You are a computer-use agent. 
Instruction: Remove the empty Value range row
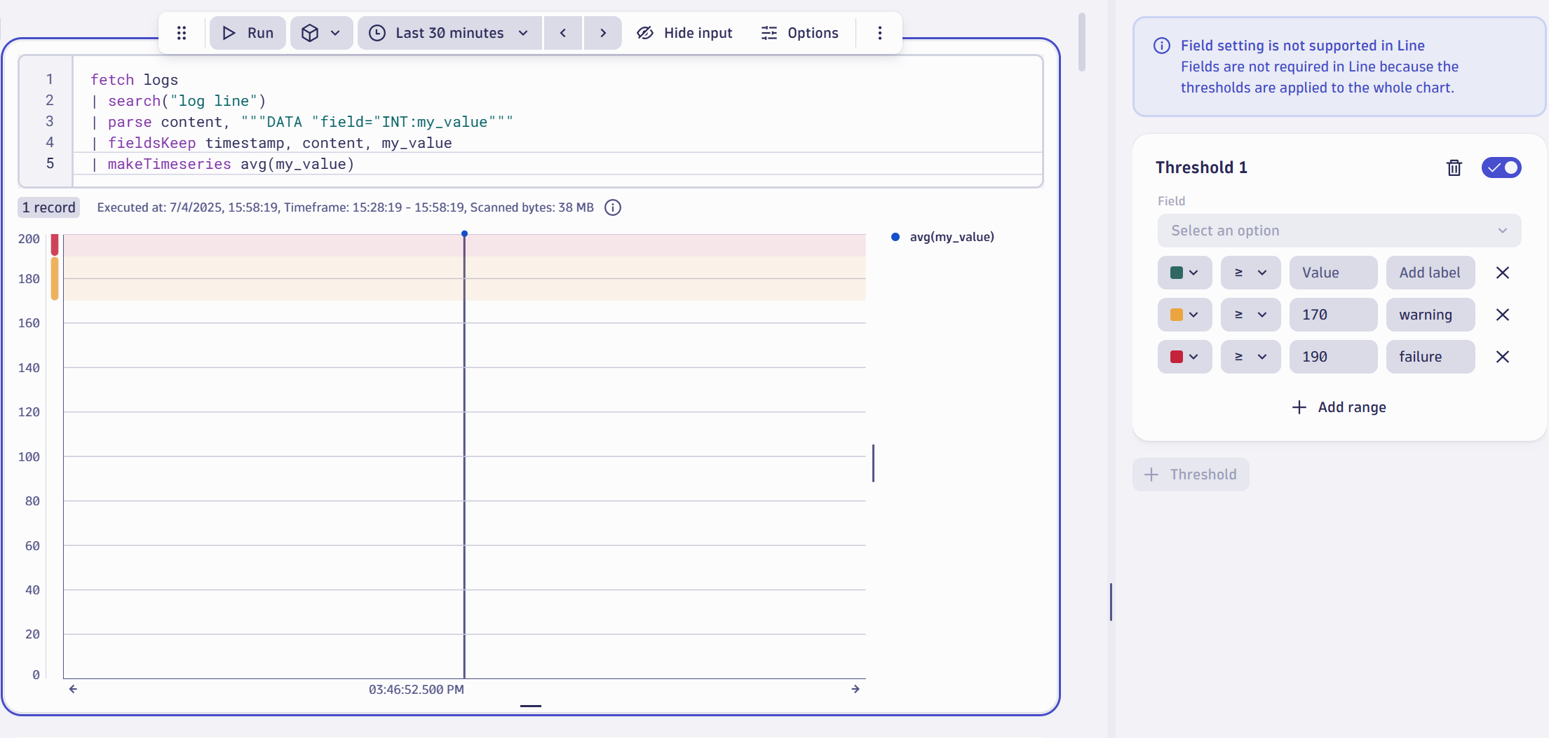pyautogui.click(x=1503, y=273)
